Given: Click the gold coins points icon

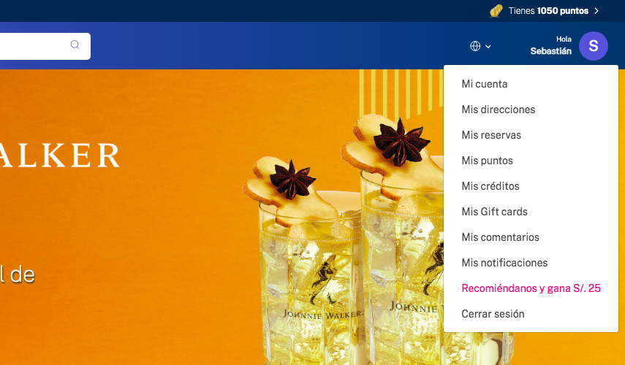Looking at the screenshot, I should [496, 11].
